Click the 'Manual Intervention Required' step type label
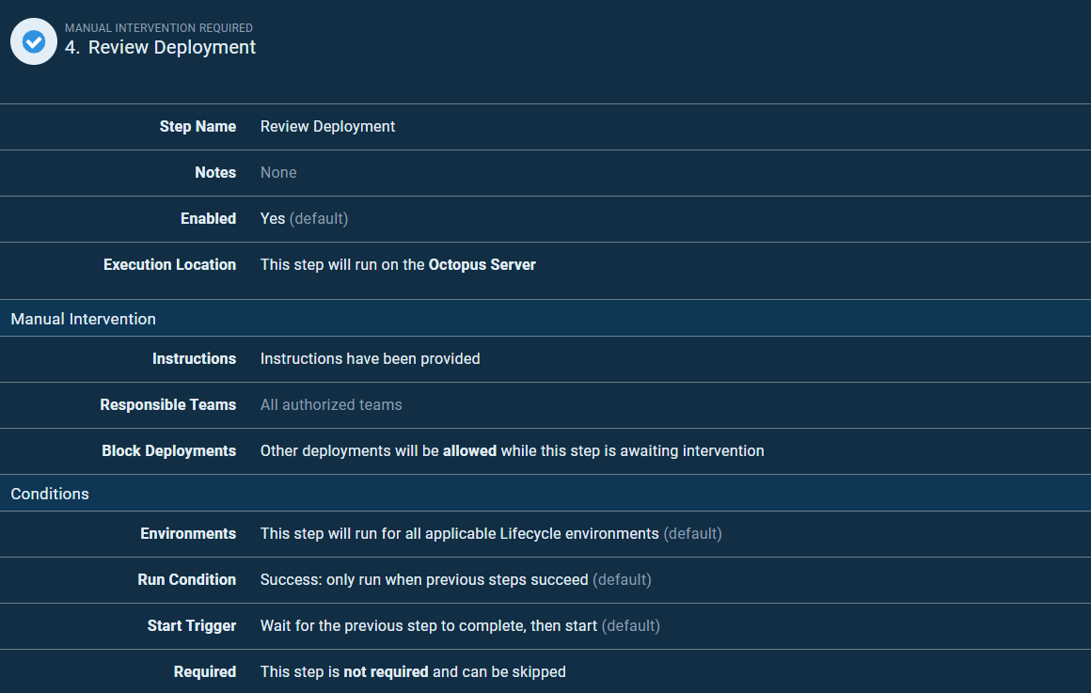Viewport: 1091px width, 693px height. 159,28
